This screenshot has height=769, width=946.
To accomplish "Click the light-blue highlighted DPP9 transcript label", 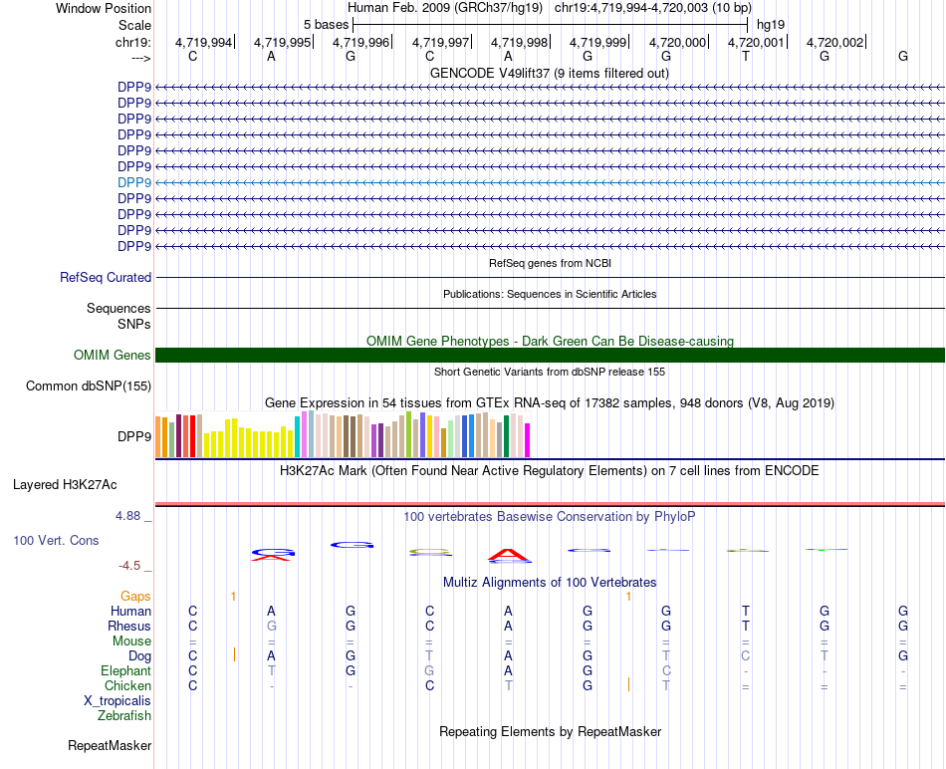I will click(x=134, y=182).
